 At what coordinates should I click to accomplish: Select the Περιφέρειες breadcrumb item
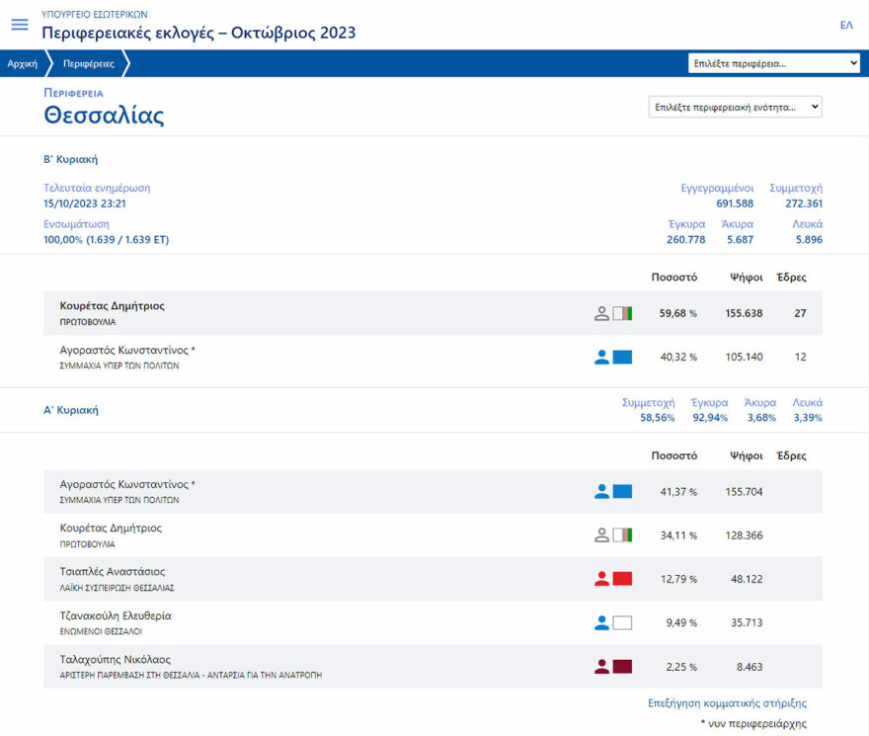[88, 63]
